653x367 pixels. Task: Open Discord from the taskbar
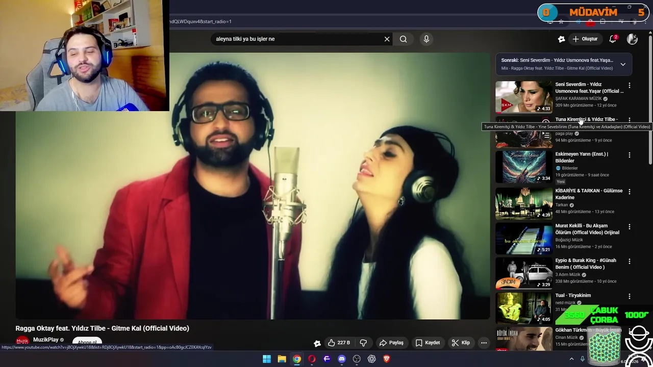[x=342, y=359]
